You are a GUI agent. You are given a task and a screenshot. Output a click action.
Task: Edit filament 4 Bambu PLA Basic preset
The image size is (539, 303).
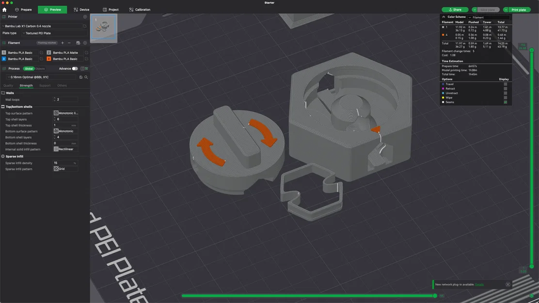[x=86, y=59]
